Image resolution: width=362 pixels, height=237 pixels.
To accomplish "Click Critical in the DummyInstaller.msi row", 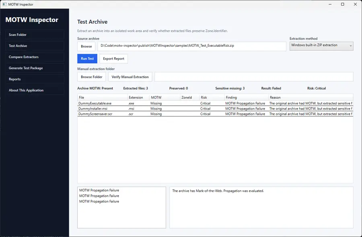I will pos(205,108).
